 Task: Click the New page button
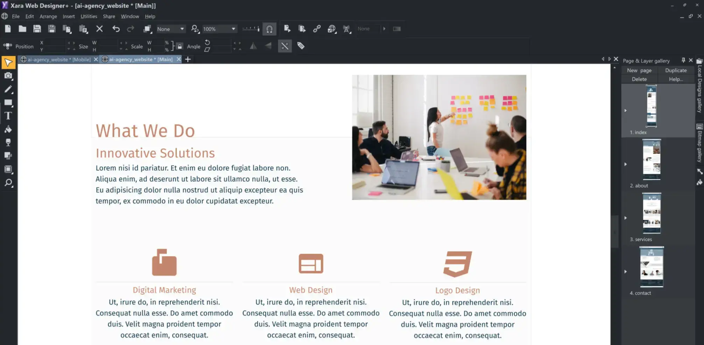639,70
